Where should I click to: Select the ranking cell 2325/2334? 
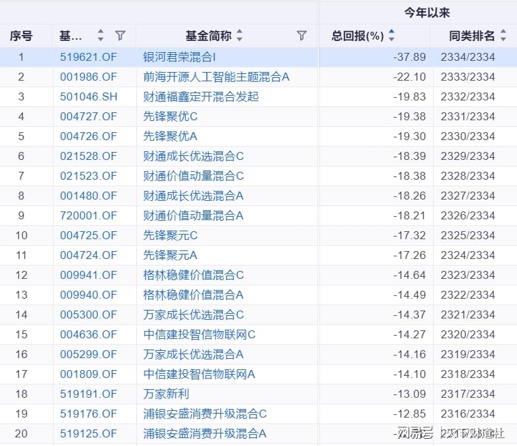tap(468, 235)
